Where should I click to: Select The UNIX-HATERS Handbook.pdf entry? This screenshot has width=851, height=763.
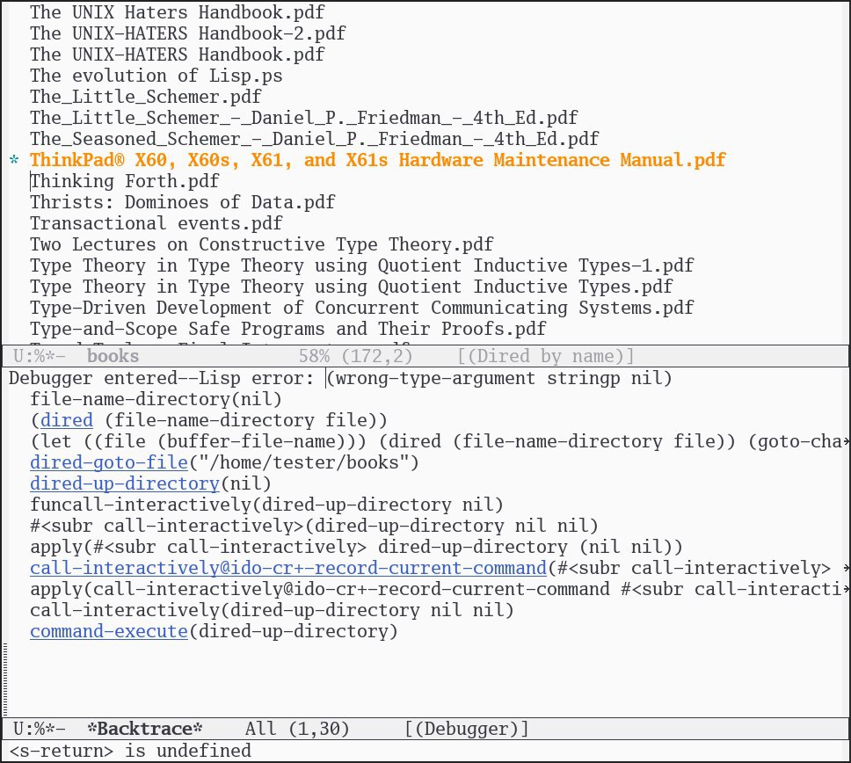point(178,54)
